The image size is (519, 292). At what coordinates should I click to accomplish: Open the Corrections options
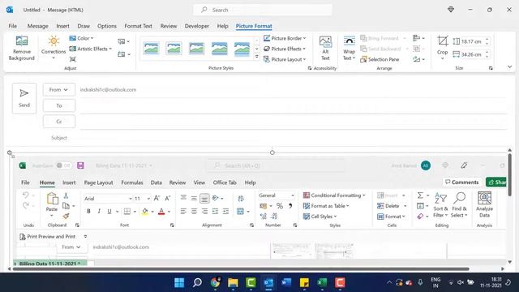pos(54,49)
